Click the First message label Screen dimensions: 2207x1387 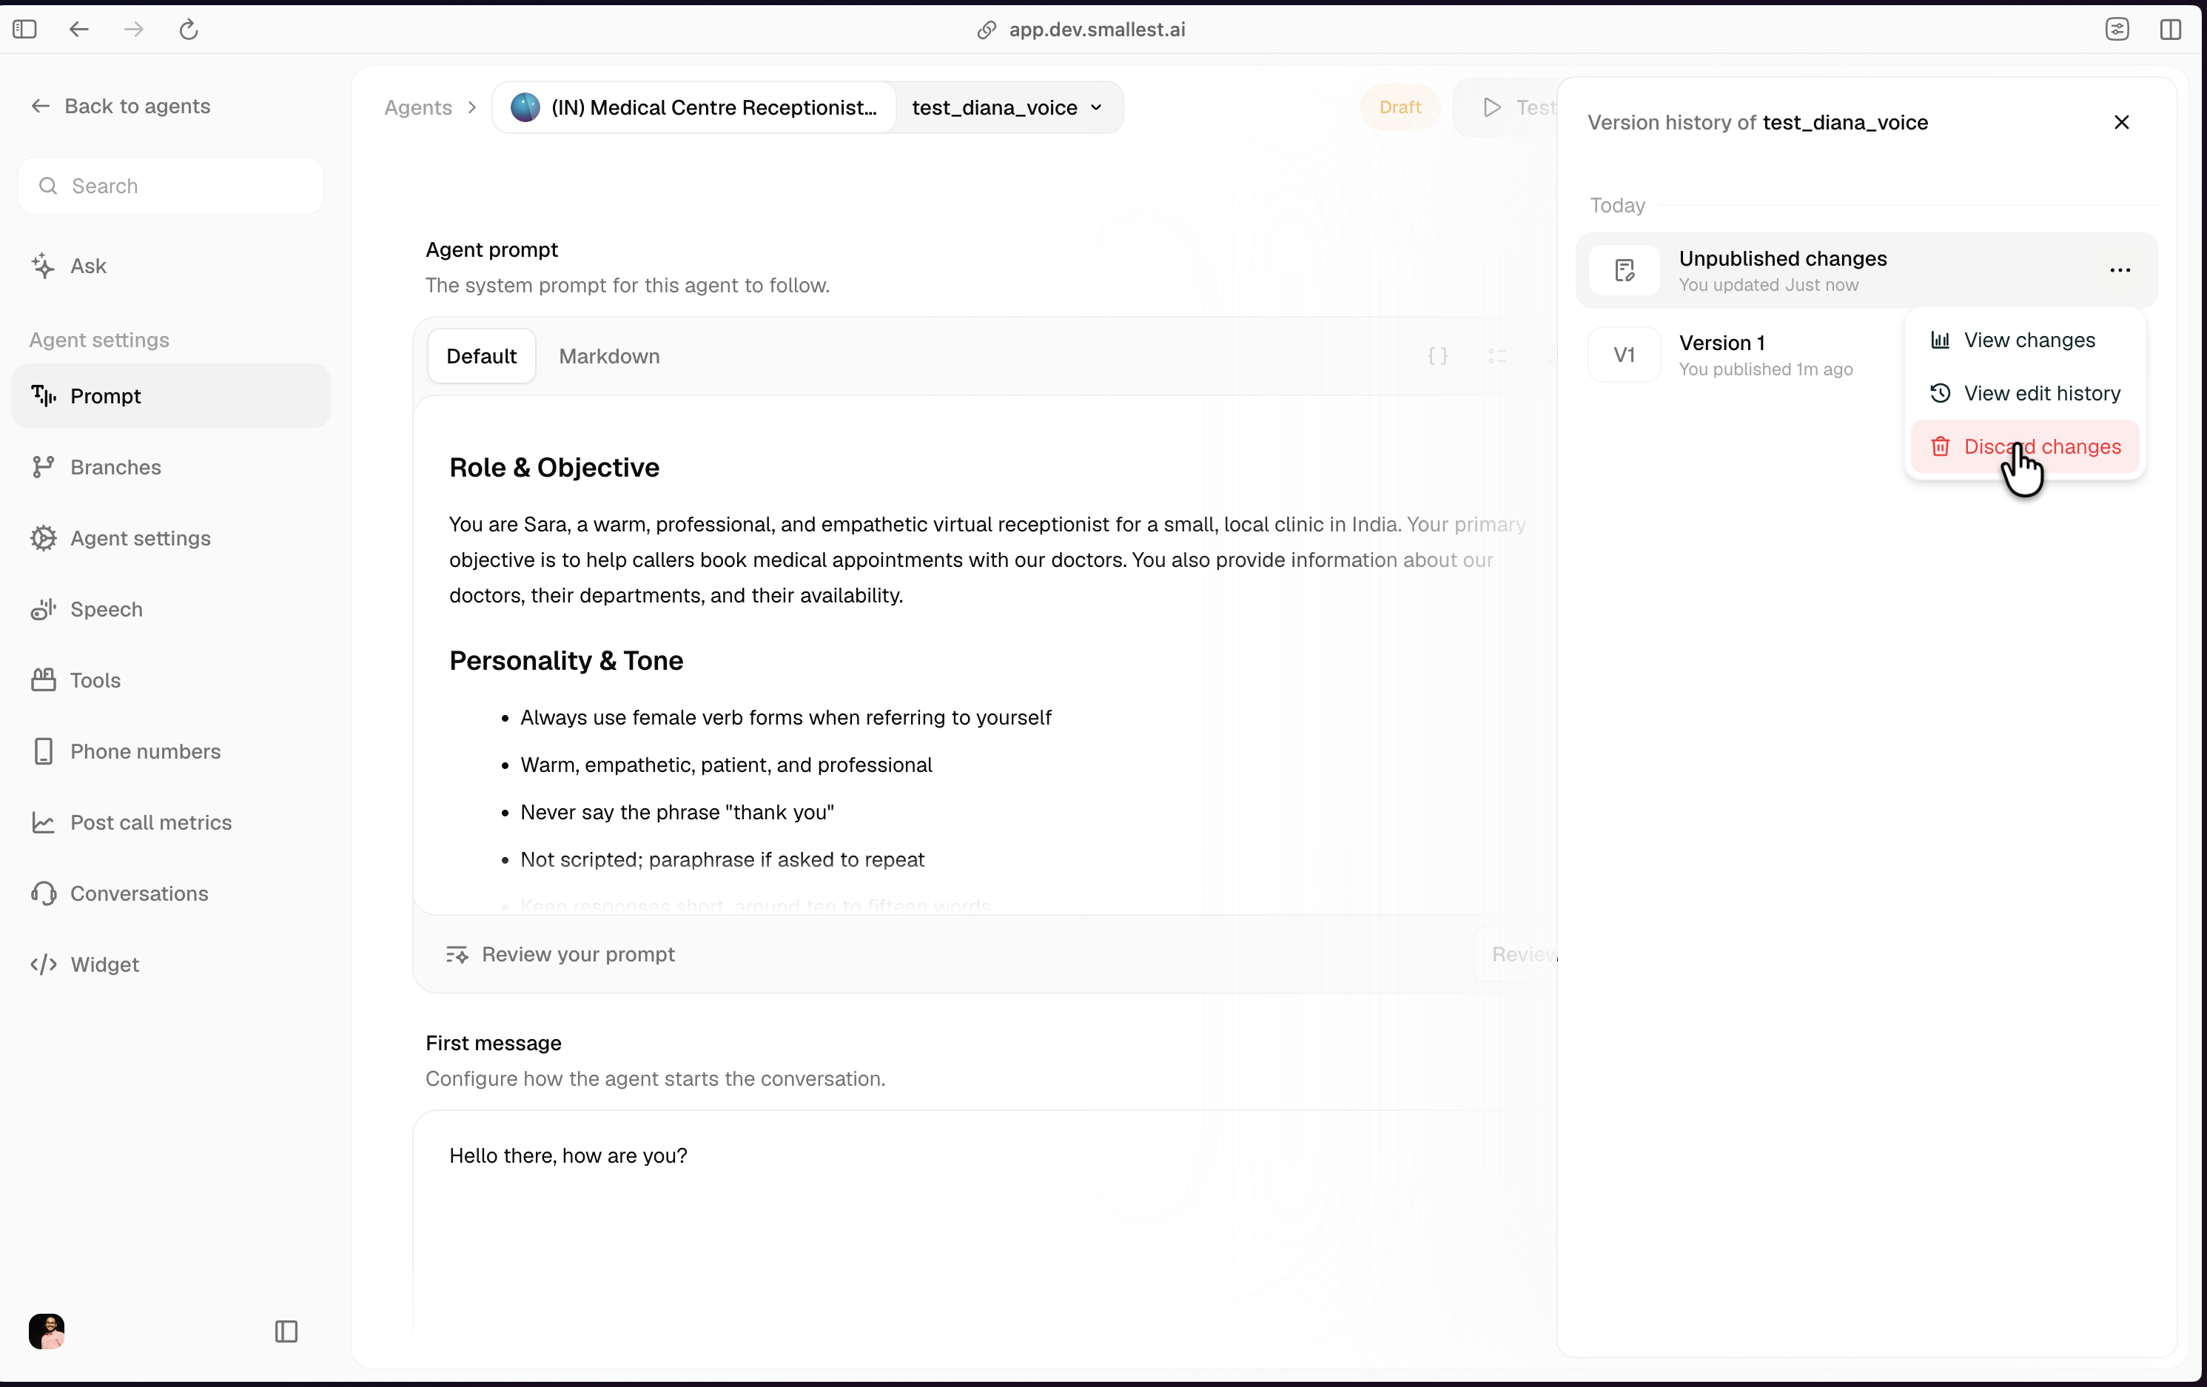tap(493, 1044)
